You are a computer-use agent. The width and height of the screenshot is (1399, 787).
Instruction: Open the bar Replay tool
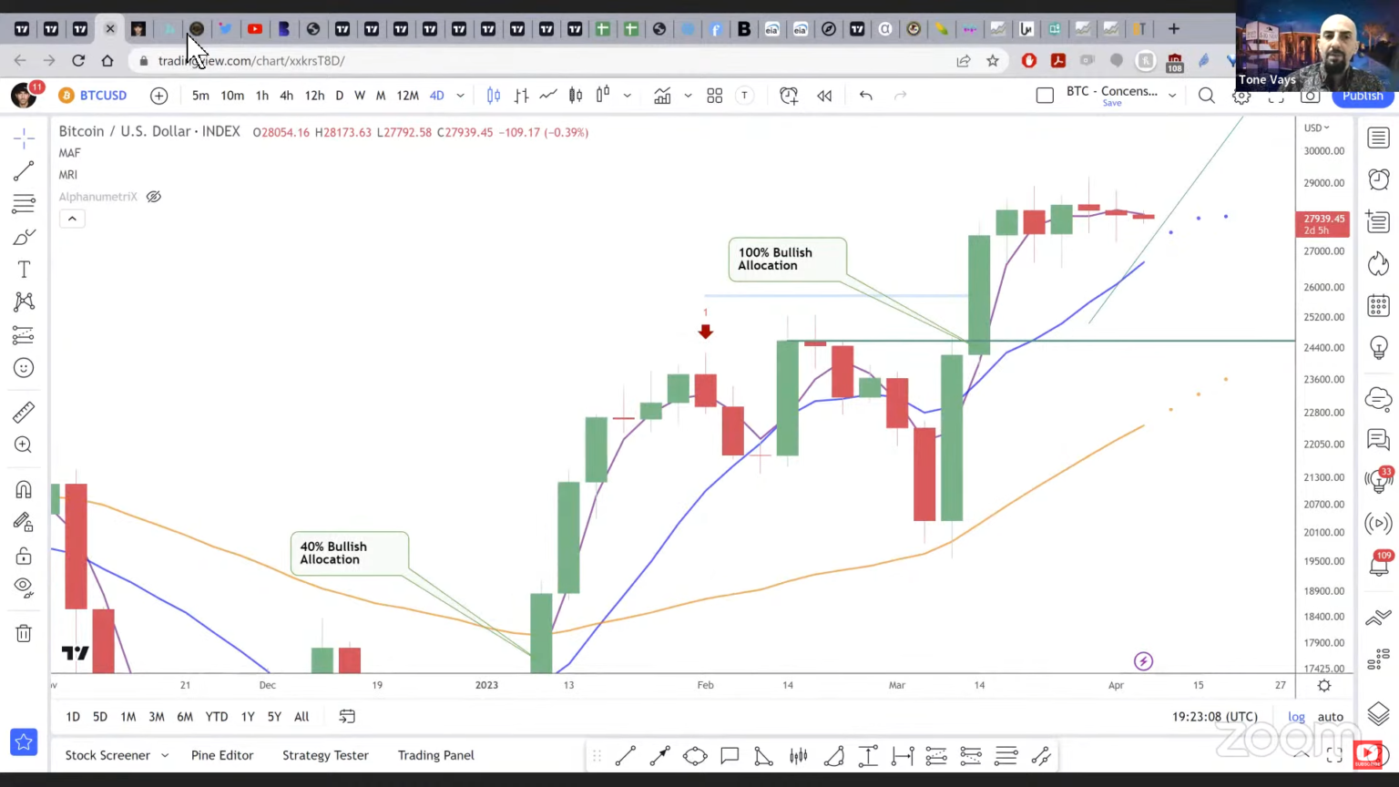coord(824,96)
